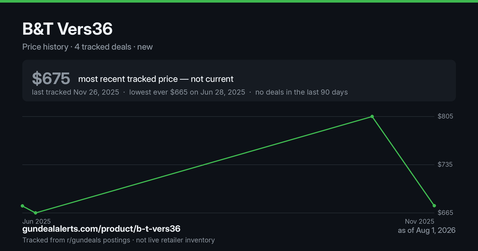Viewport: 478px width, 251px height.
Task: Select the lowest $665 data point
Action: [x=36, y=213]
